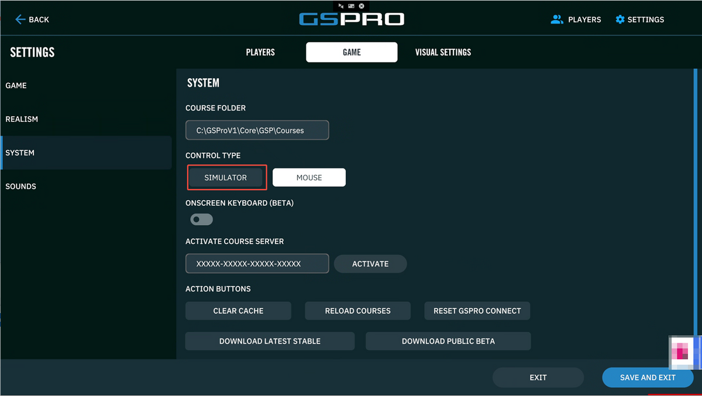702x396 pixels.
Task: Select SYSTEM in the sidebar
Action: pos(86,153)
